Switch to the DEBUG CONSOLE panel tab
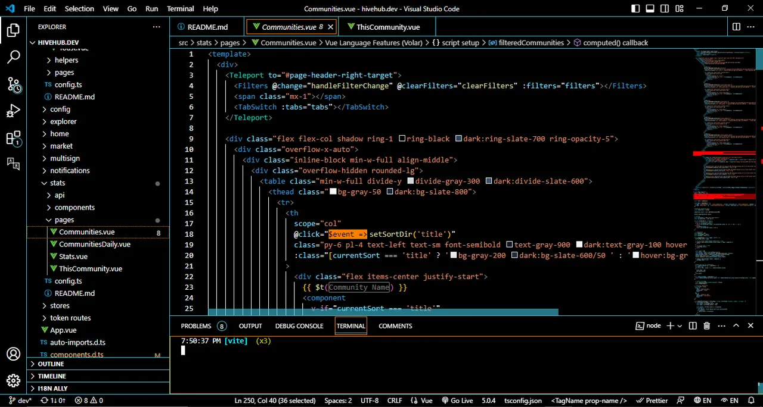Image resolution: width=763 pixels, height=407 pixels. pyautogui.click(x=299, y=325)
